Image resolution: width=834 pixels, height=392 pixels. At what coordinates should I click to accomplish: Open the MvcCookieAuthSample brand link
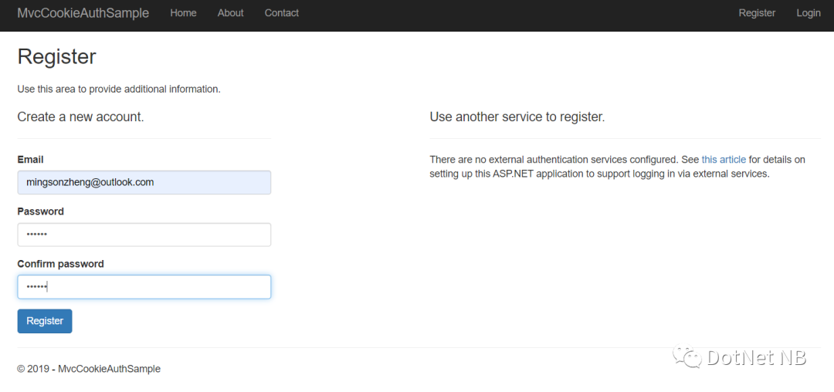[83, 13]
